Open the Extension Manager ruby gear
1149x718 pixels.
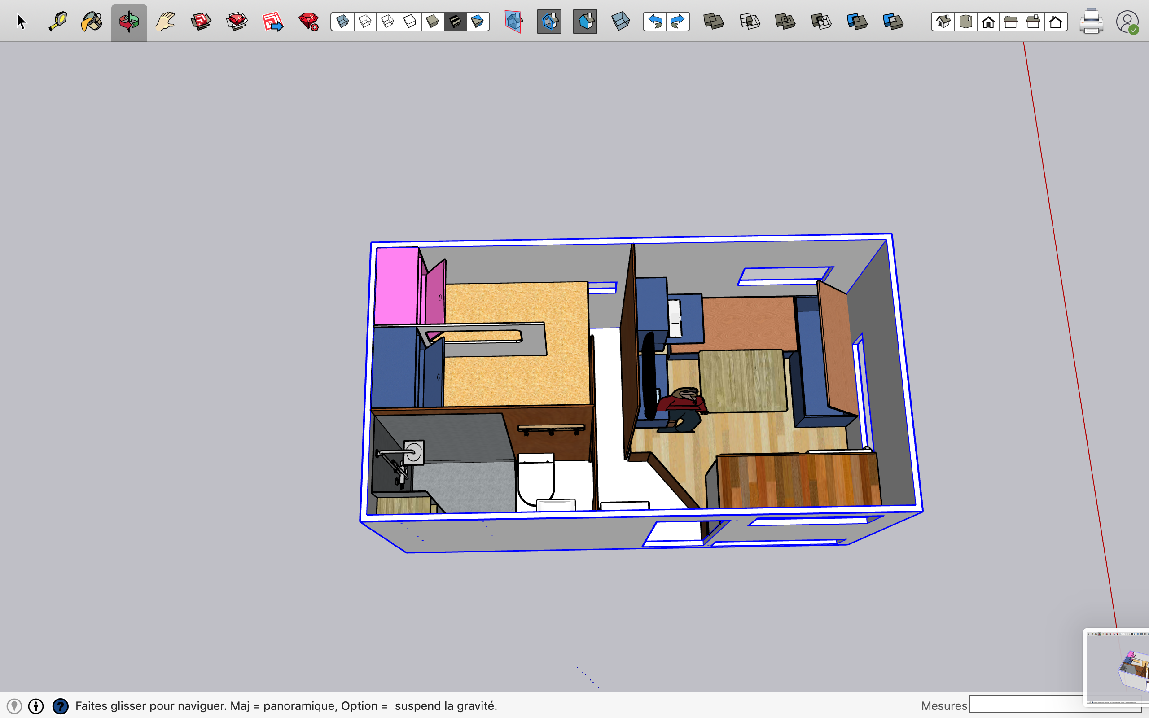coord(309,22)
